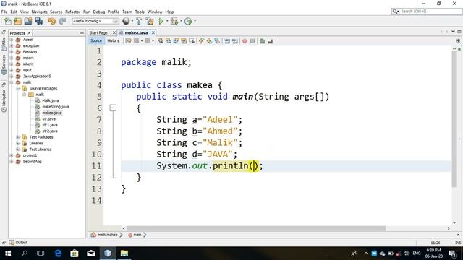
Task: Switch to History view
Action: tap(113, 40)
